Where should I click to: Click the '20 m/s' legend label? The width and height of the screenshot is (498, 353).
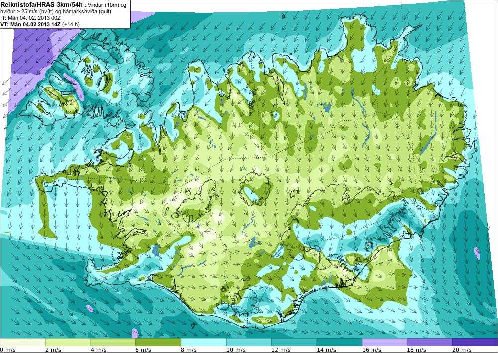462,350
